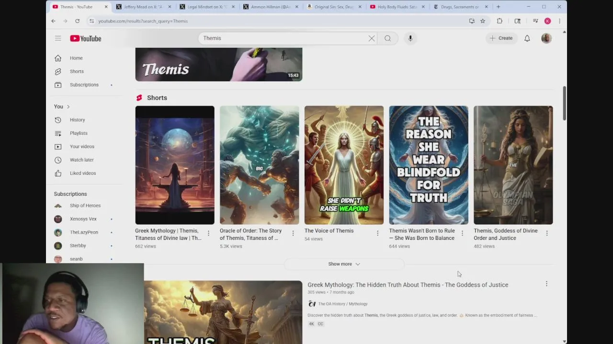Open options for Hidden Truth About Themis video
613x344 pixels.
coord(546,284)
